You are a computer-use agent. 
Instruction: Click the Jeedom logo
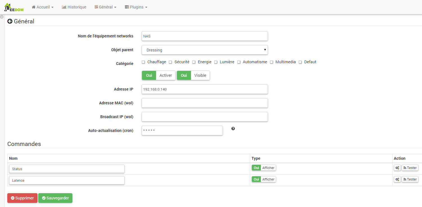(x=14, y=7)
